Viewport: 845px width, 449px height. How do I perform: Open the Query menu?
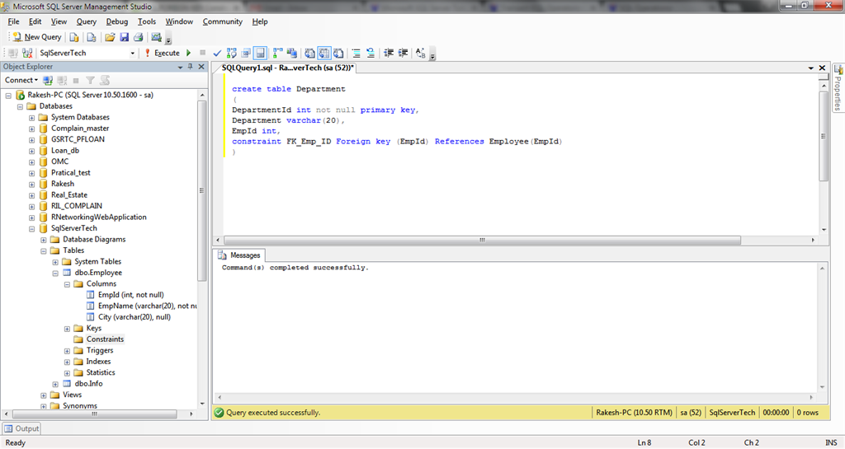pos(86,21)
